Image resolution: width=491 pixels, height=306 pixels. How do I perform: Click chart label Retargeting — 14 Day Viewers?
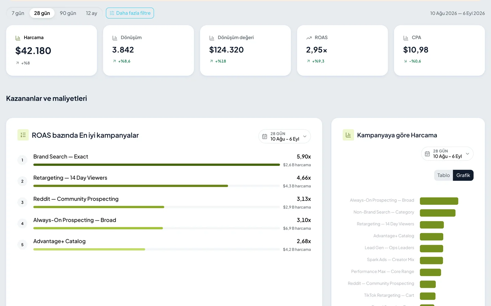point(385,224)
